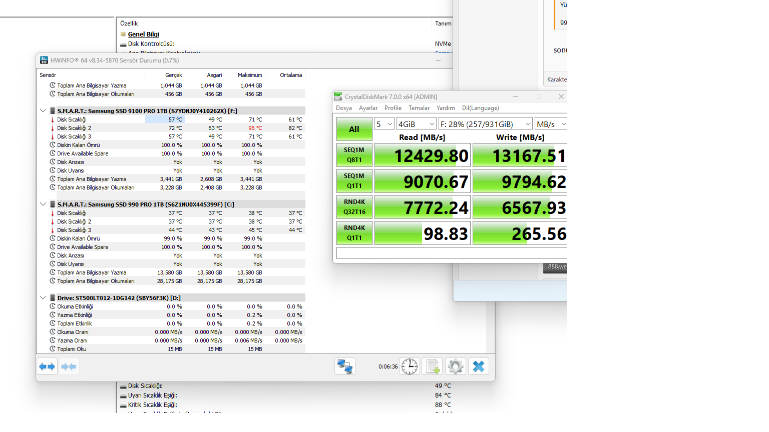Viewport: 769px width, 432px height.
Task: Click SEQ1M Q8T1 write result 13167.51
Action: coord(520,155)
